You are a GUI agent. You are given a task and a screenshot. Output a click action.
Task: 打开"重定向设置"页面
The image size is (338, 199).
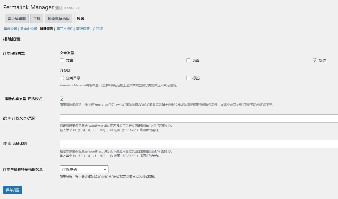click(x=28, y=29)
